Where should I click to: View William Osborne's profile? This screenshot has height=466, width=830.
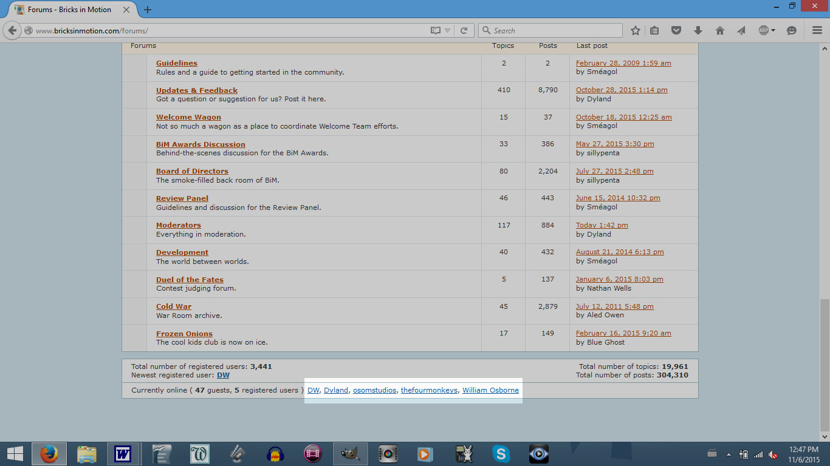tap(490, 390)
